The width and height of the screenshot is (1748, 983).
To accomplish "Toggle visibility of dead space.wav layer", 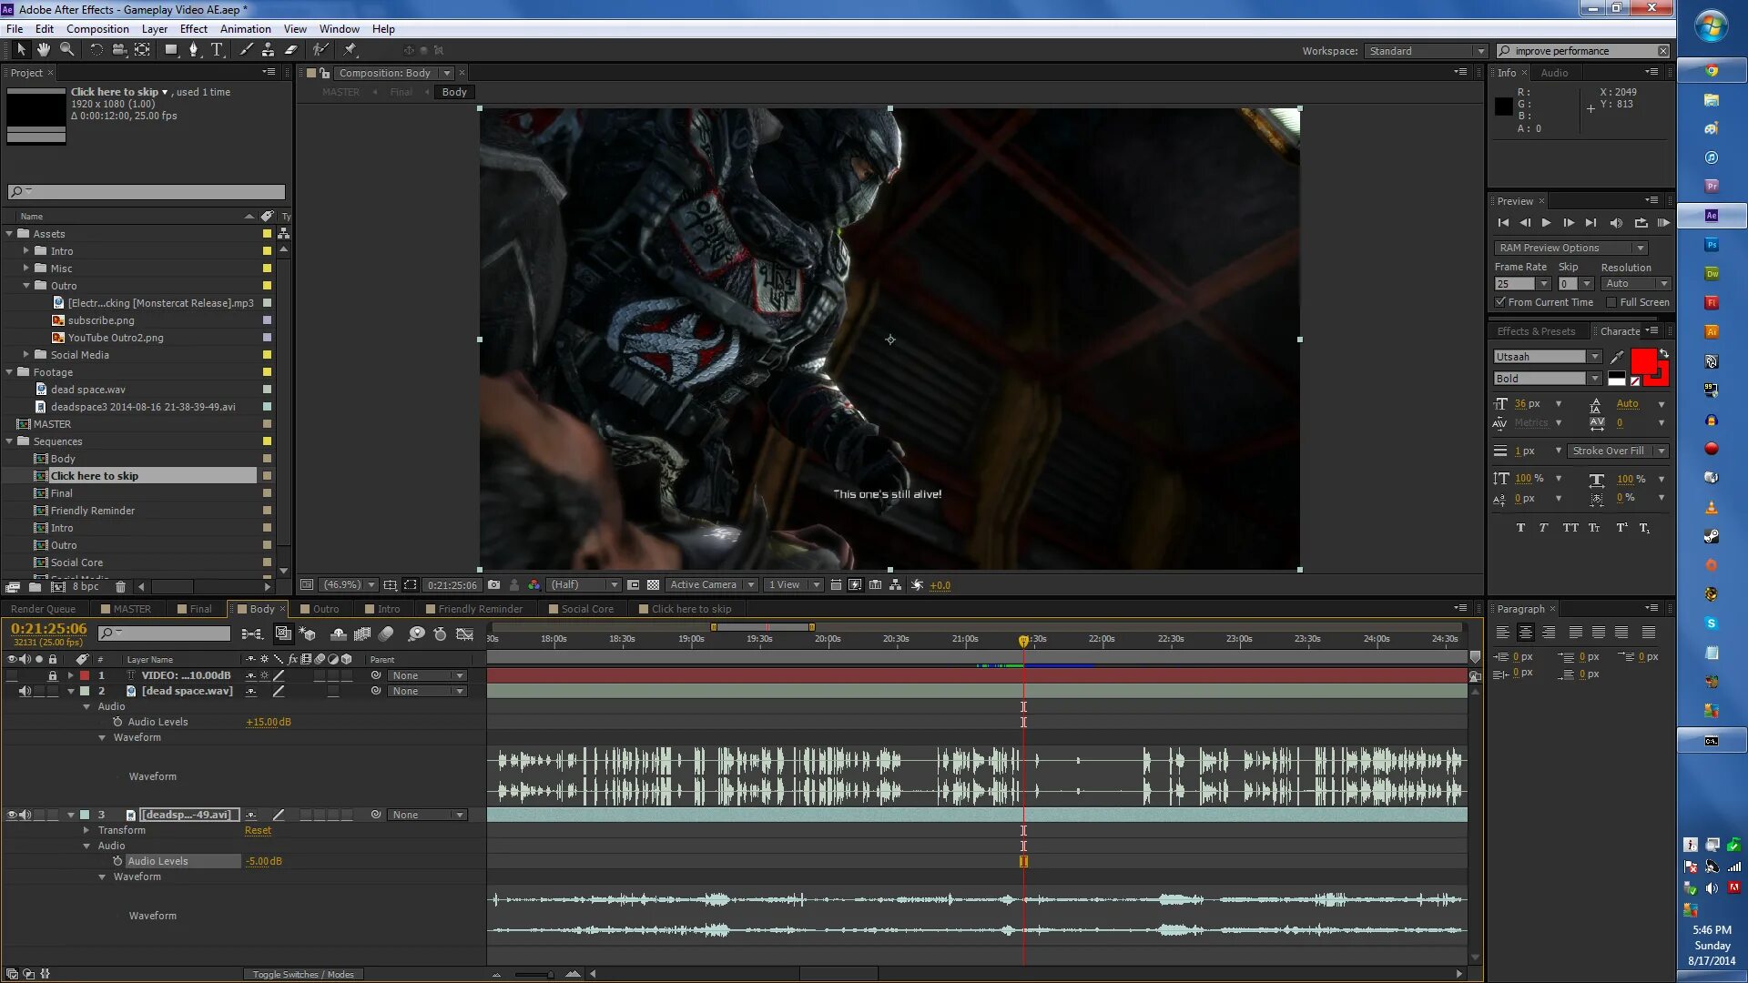I will pyautogui.click(x=24, y=690).
